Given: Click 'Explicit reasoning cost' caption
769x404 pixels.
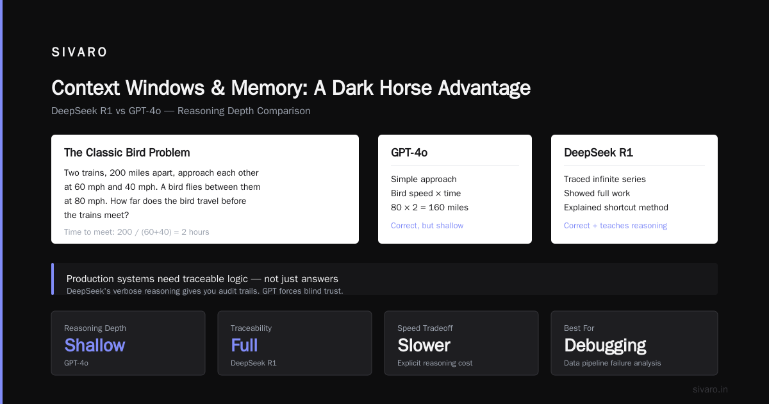Looking at the screenshot, I should tap(435, 363).
